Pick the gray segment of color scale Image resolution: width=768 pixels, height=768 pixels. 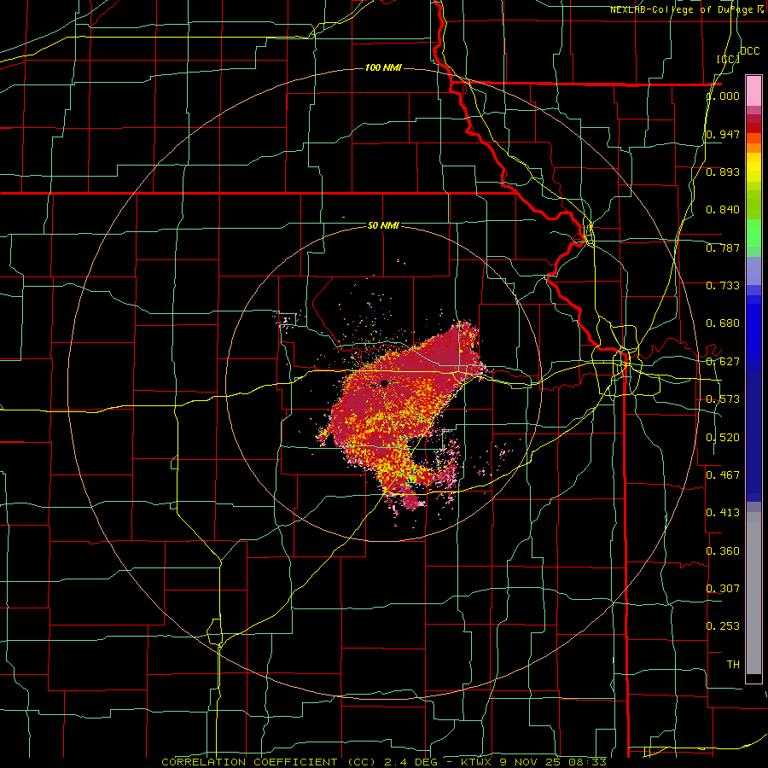click(753, 593)
